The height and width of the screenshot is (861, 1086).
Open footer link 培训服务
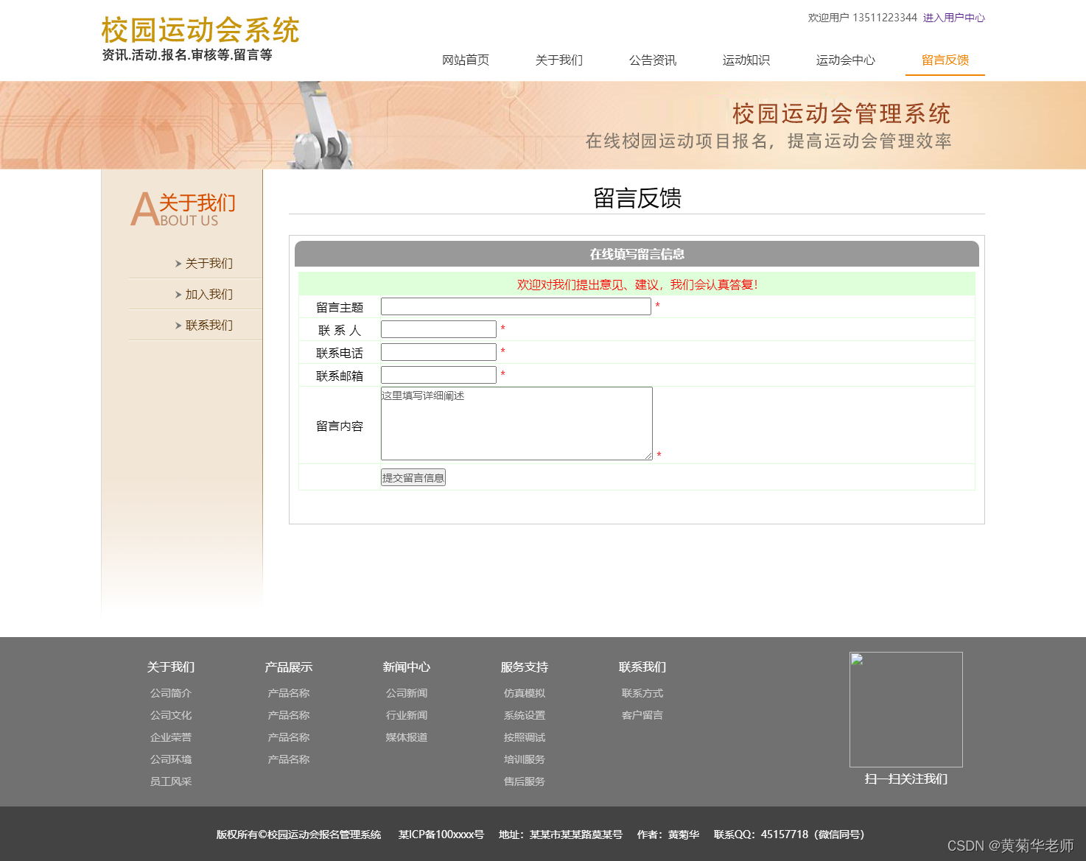[x=525, y=759]
